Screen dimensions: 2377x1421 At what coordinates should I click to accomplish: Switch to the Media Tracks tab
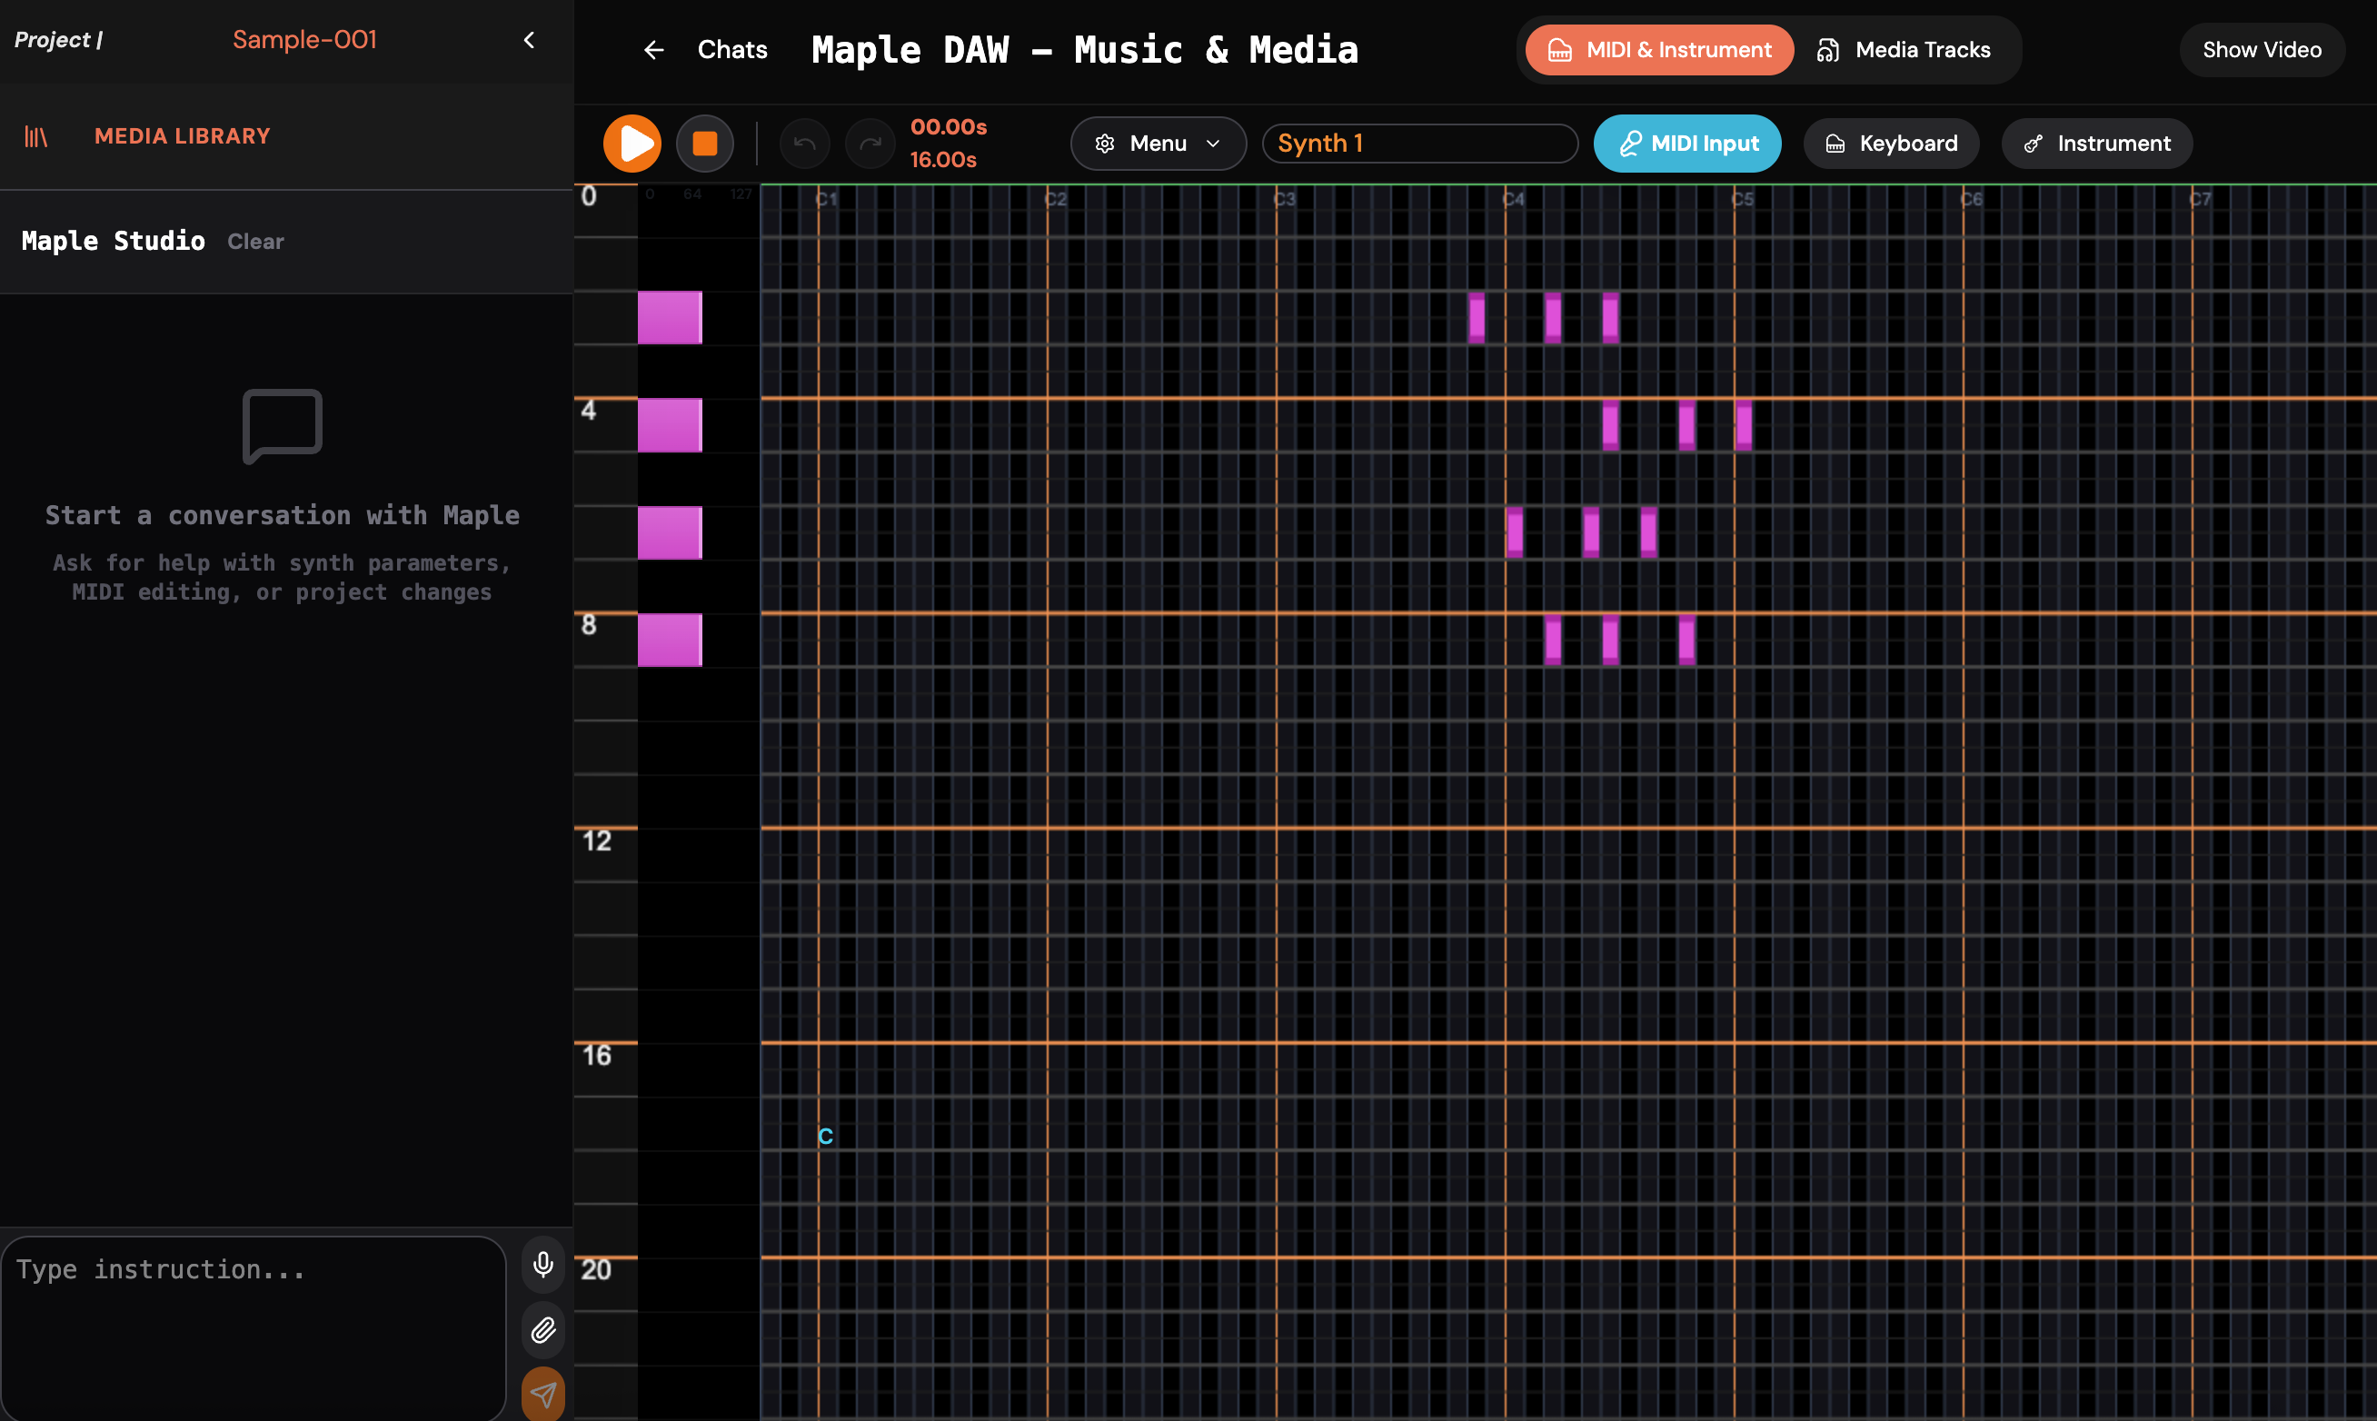coord(1905,50)
